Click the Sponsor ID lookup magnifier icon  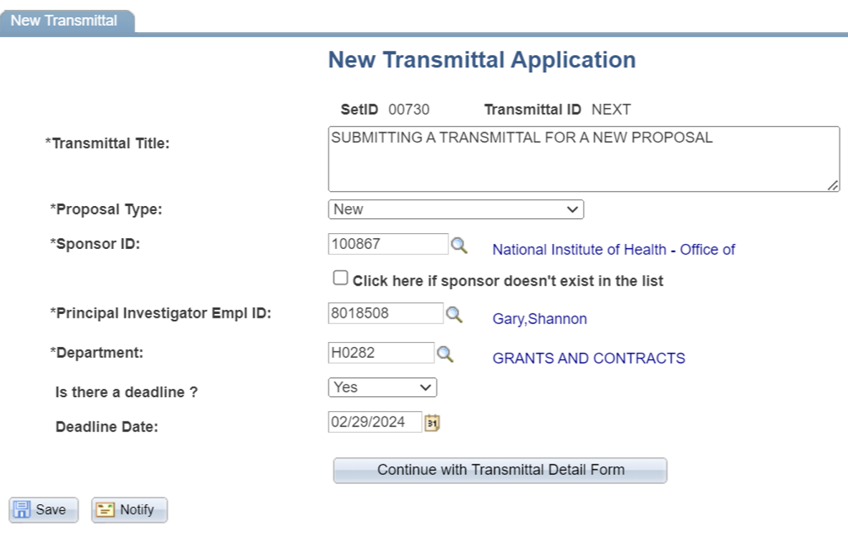coord(458,245)
